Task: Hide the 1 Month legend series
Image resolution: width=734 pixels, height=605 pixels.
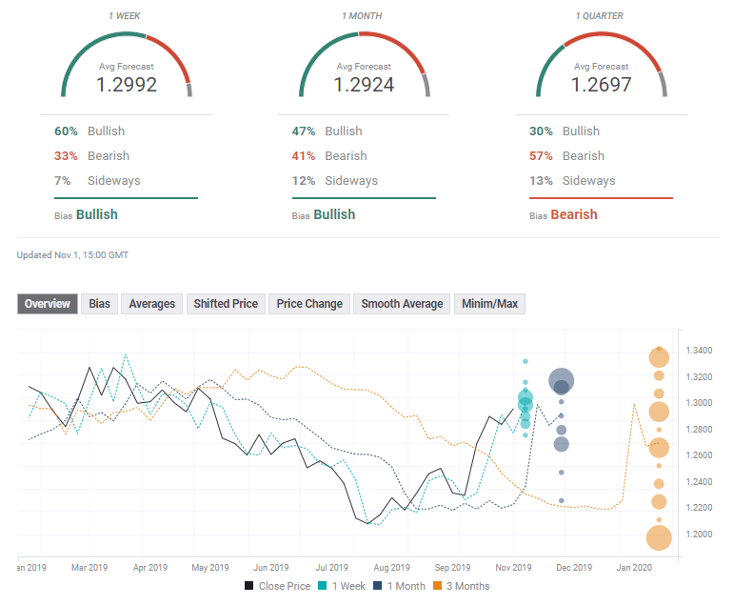Action: click(403, 586)
